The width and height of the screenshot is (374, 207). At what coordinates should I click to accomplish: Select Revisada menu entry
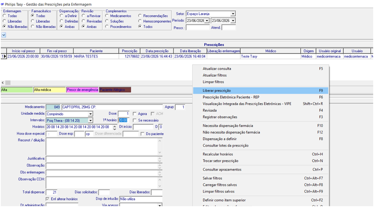pos(261,110)
